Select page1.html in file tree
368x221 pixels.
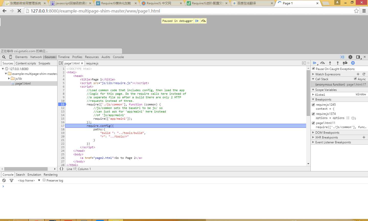[x=29, y=84]
